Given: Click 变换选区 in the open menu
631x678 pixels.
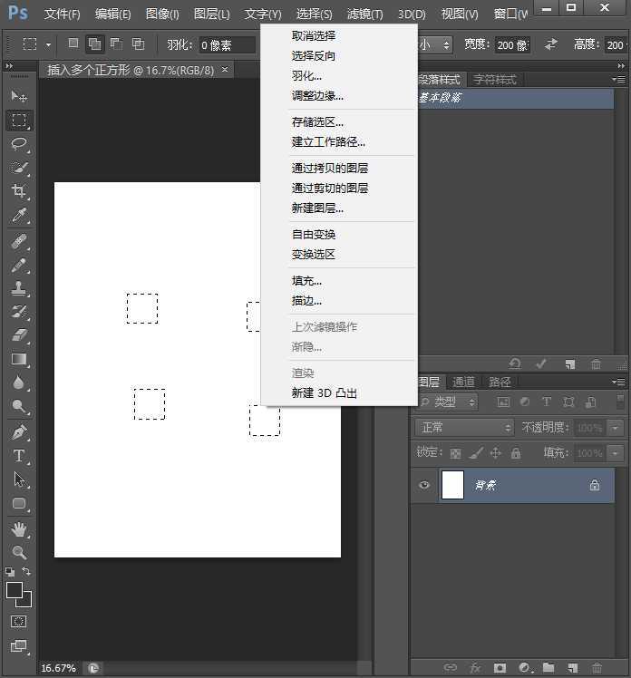Looking at the screenshot, I should coord(313,255).
